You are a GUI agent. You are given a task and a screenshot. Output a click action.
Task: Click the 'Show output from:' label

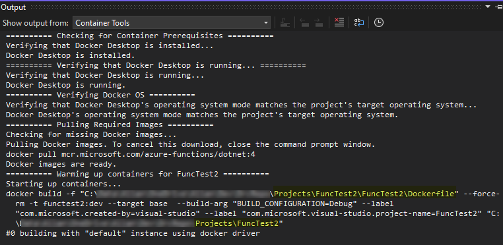[36, 23]
